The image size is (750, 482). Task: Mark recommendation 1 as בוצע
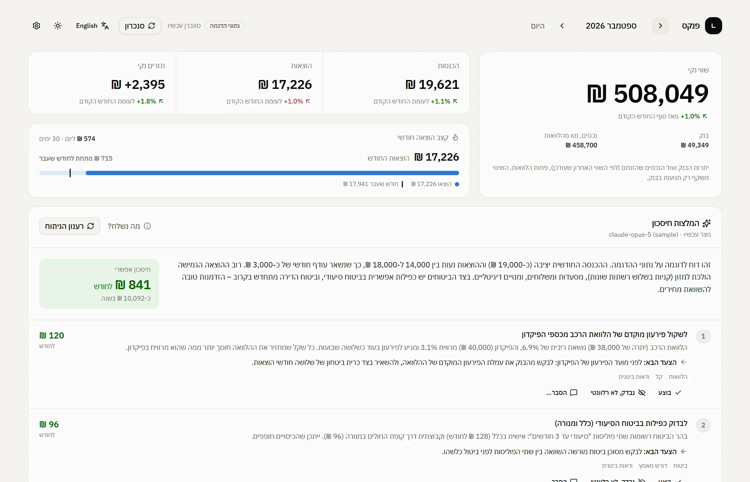click(x=670, y=392)
